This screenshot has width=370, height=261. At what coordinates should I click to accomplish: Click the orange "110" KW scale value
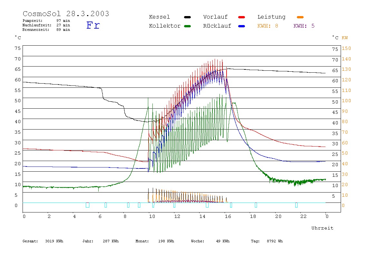(x=346, y=90)
